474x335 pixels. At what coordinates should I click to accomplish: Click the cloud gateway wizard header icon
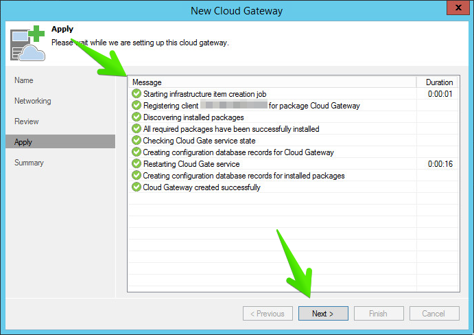[x=27, y=43]
